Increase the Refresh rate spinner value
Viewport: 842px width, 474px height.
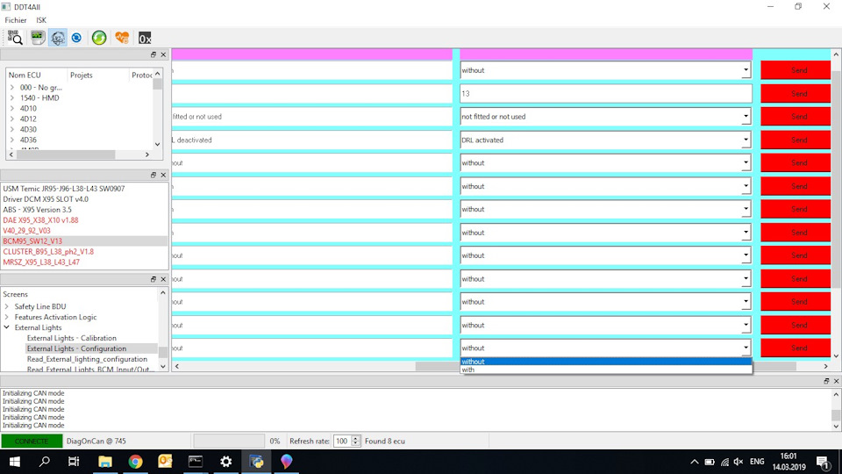point(356,438)
